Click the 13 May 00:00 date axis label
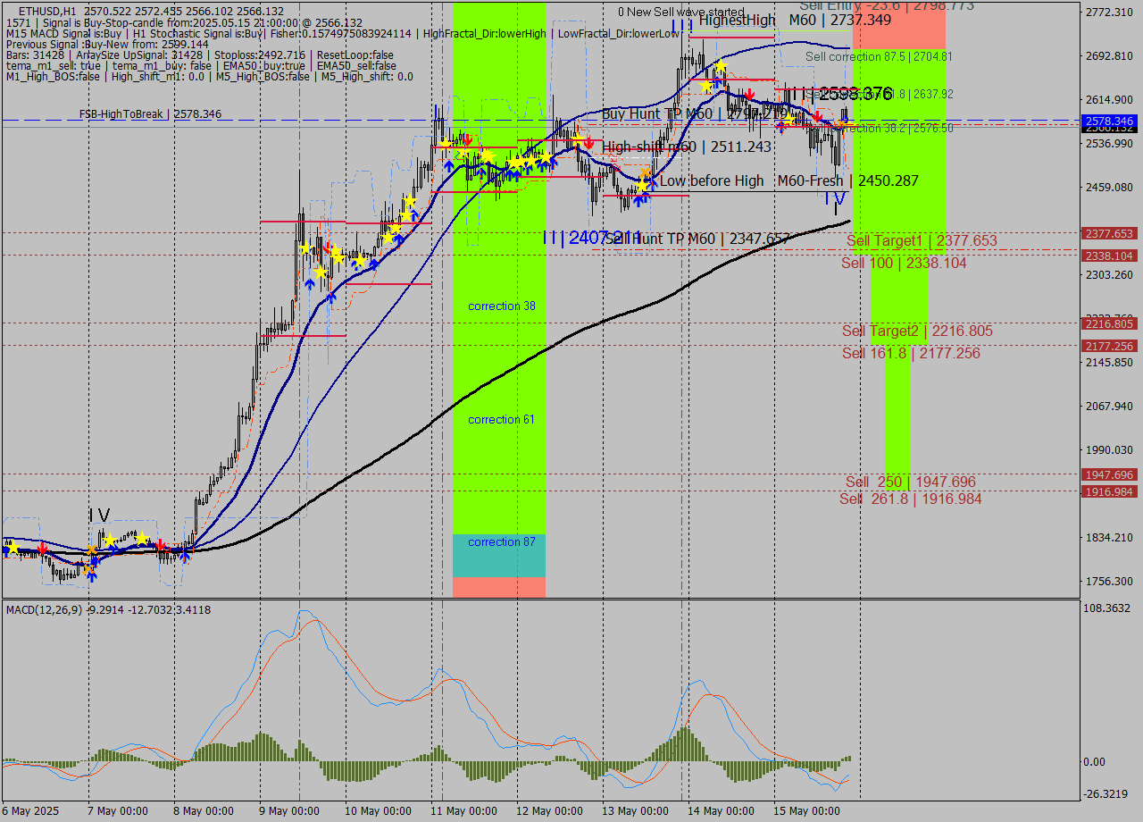Image resolution: width=1143 pixels, height=822 pixels. tap(636, 810)
